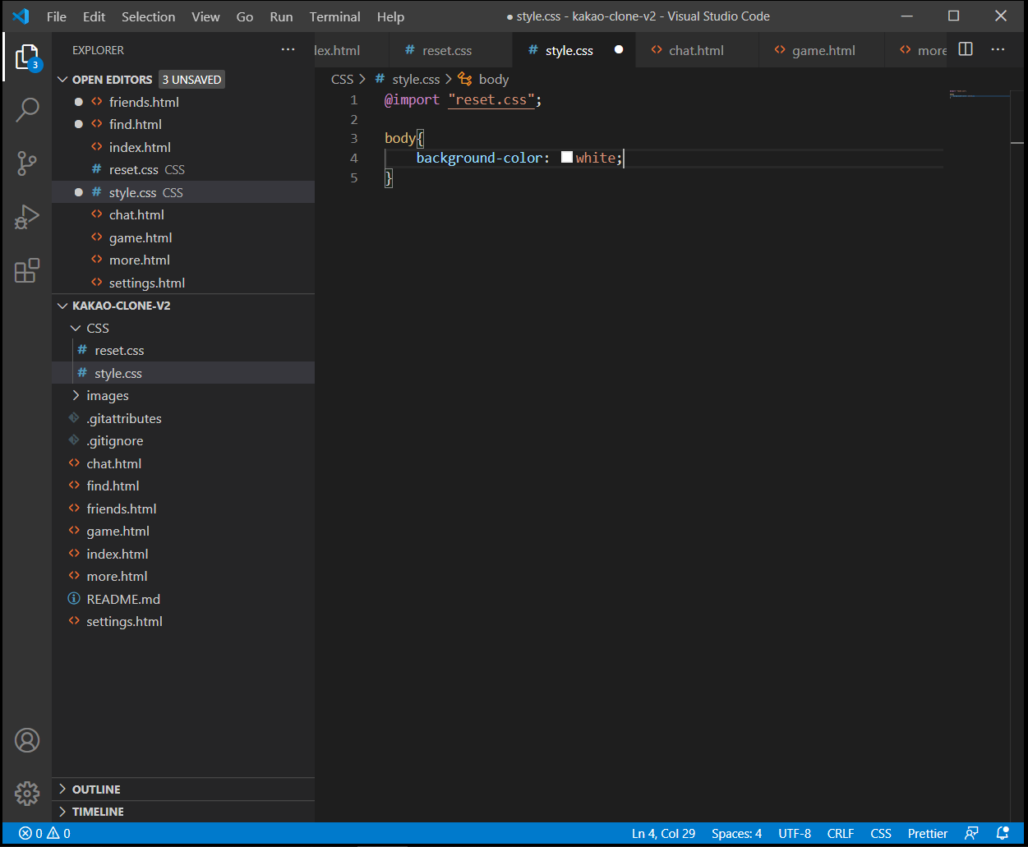1028x847 pixels.
Task: Click the VS Code logo icon
Action: point(21,16)
